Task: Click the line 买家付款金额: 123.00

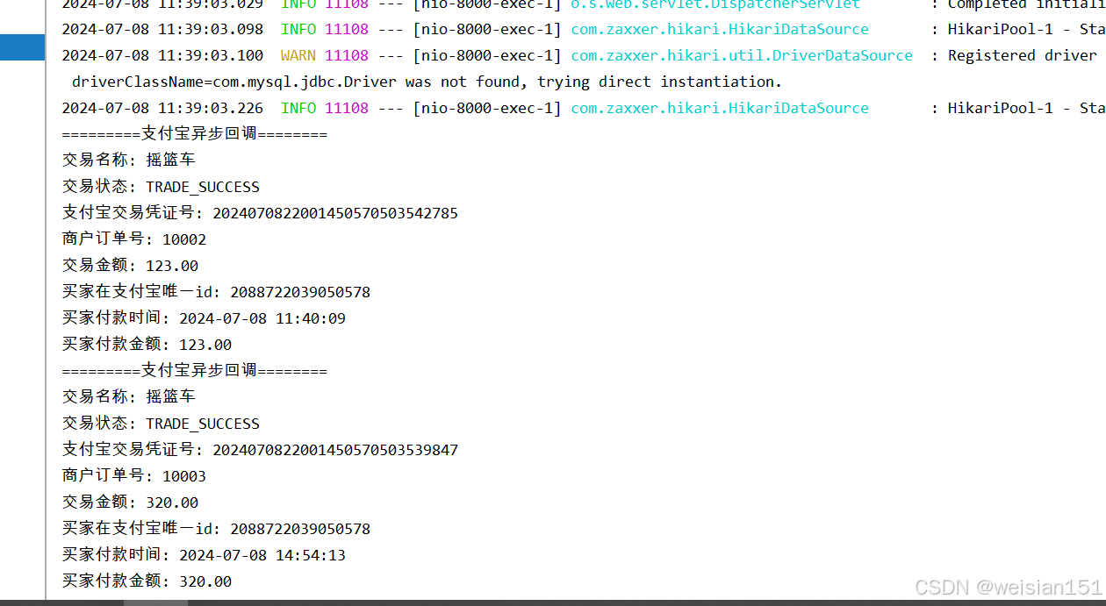Action: (x=147, y=345)
